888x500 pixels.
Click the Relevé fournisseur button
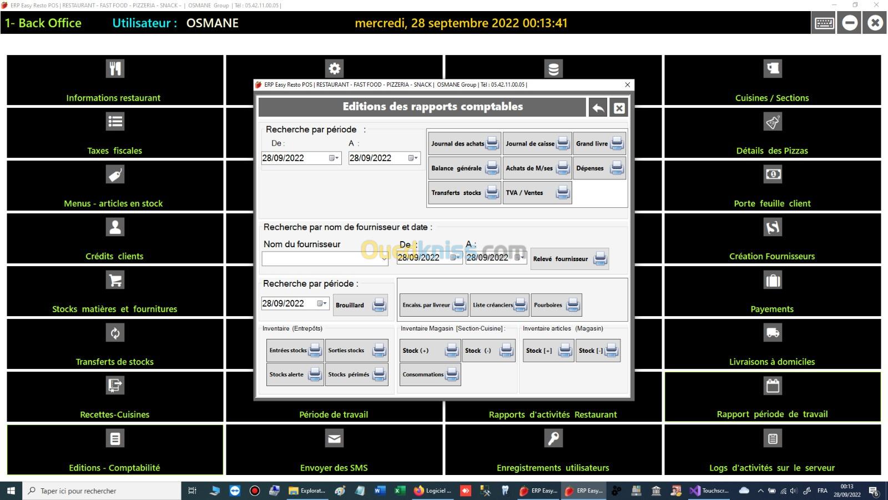pyautogui.click(x=569, y=259)
